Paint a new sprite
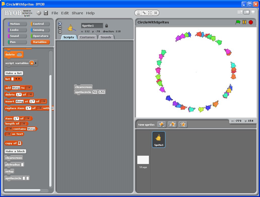This screenshot has height=197, width=260. pyautogui.click(x=162, y=124)
